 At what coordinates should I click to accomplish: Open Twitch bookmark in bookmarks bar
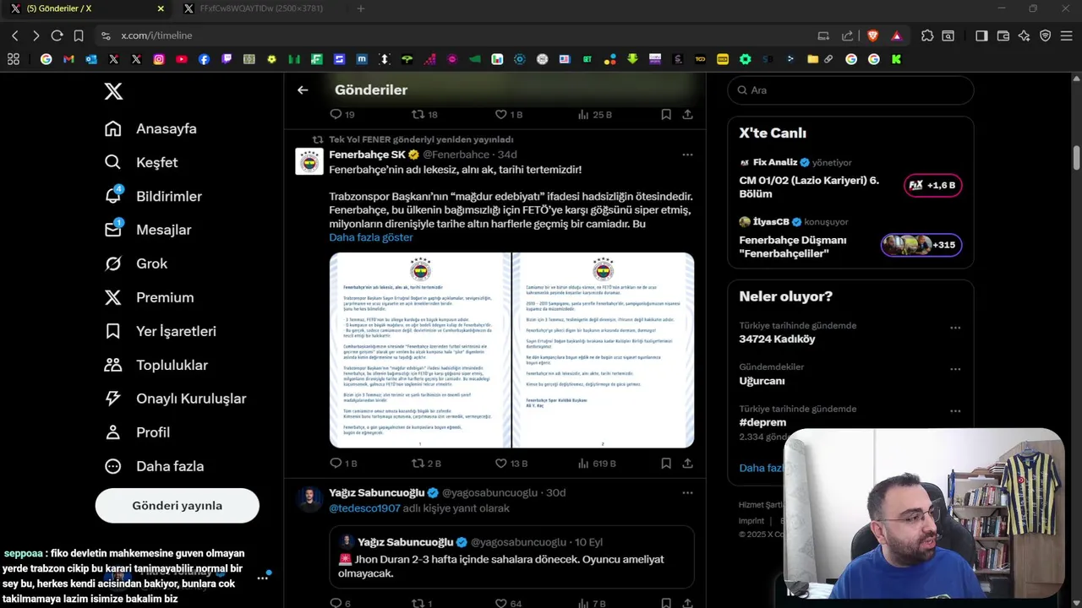tap(227, 59)
